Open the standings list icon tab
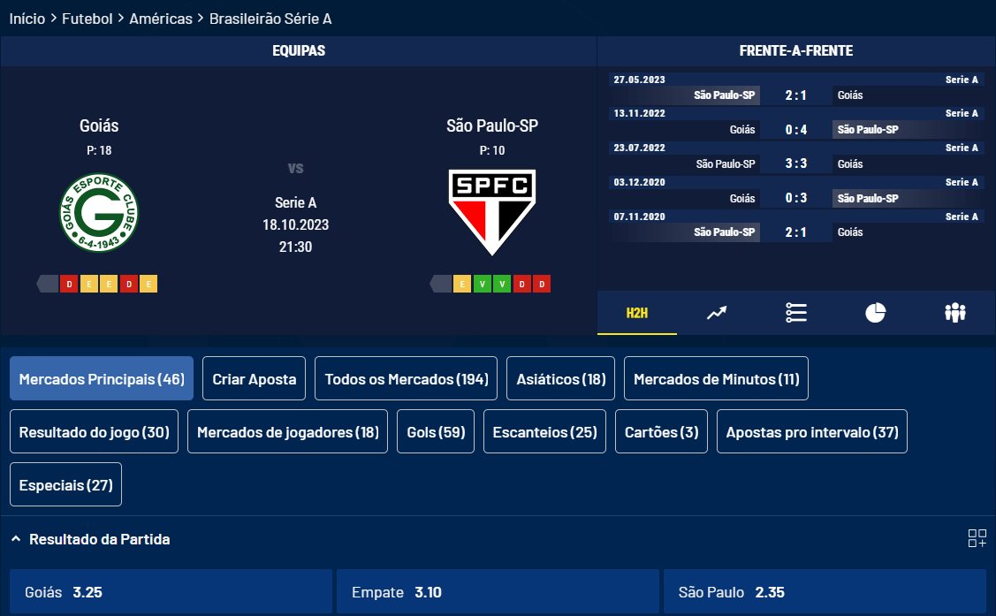996x616 pixels. (796, 313)
